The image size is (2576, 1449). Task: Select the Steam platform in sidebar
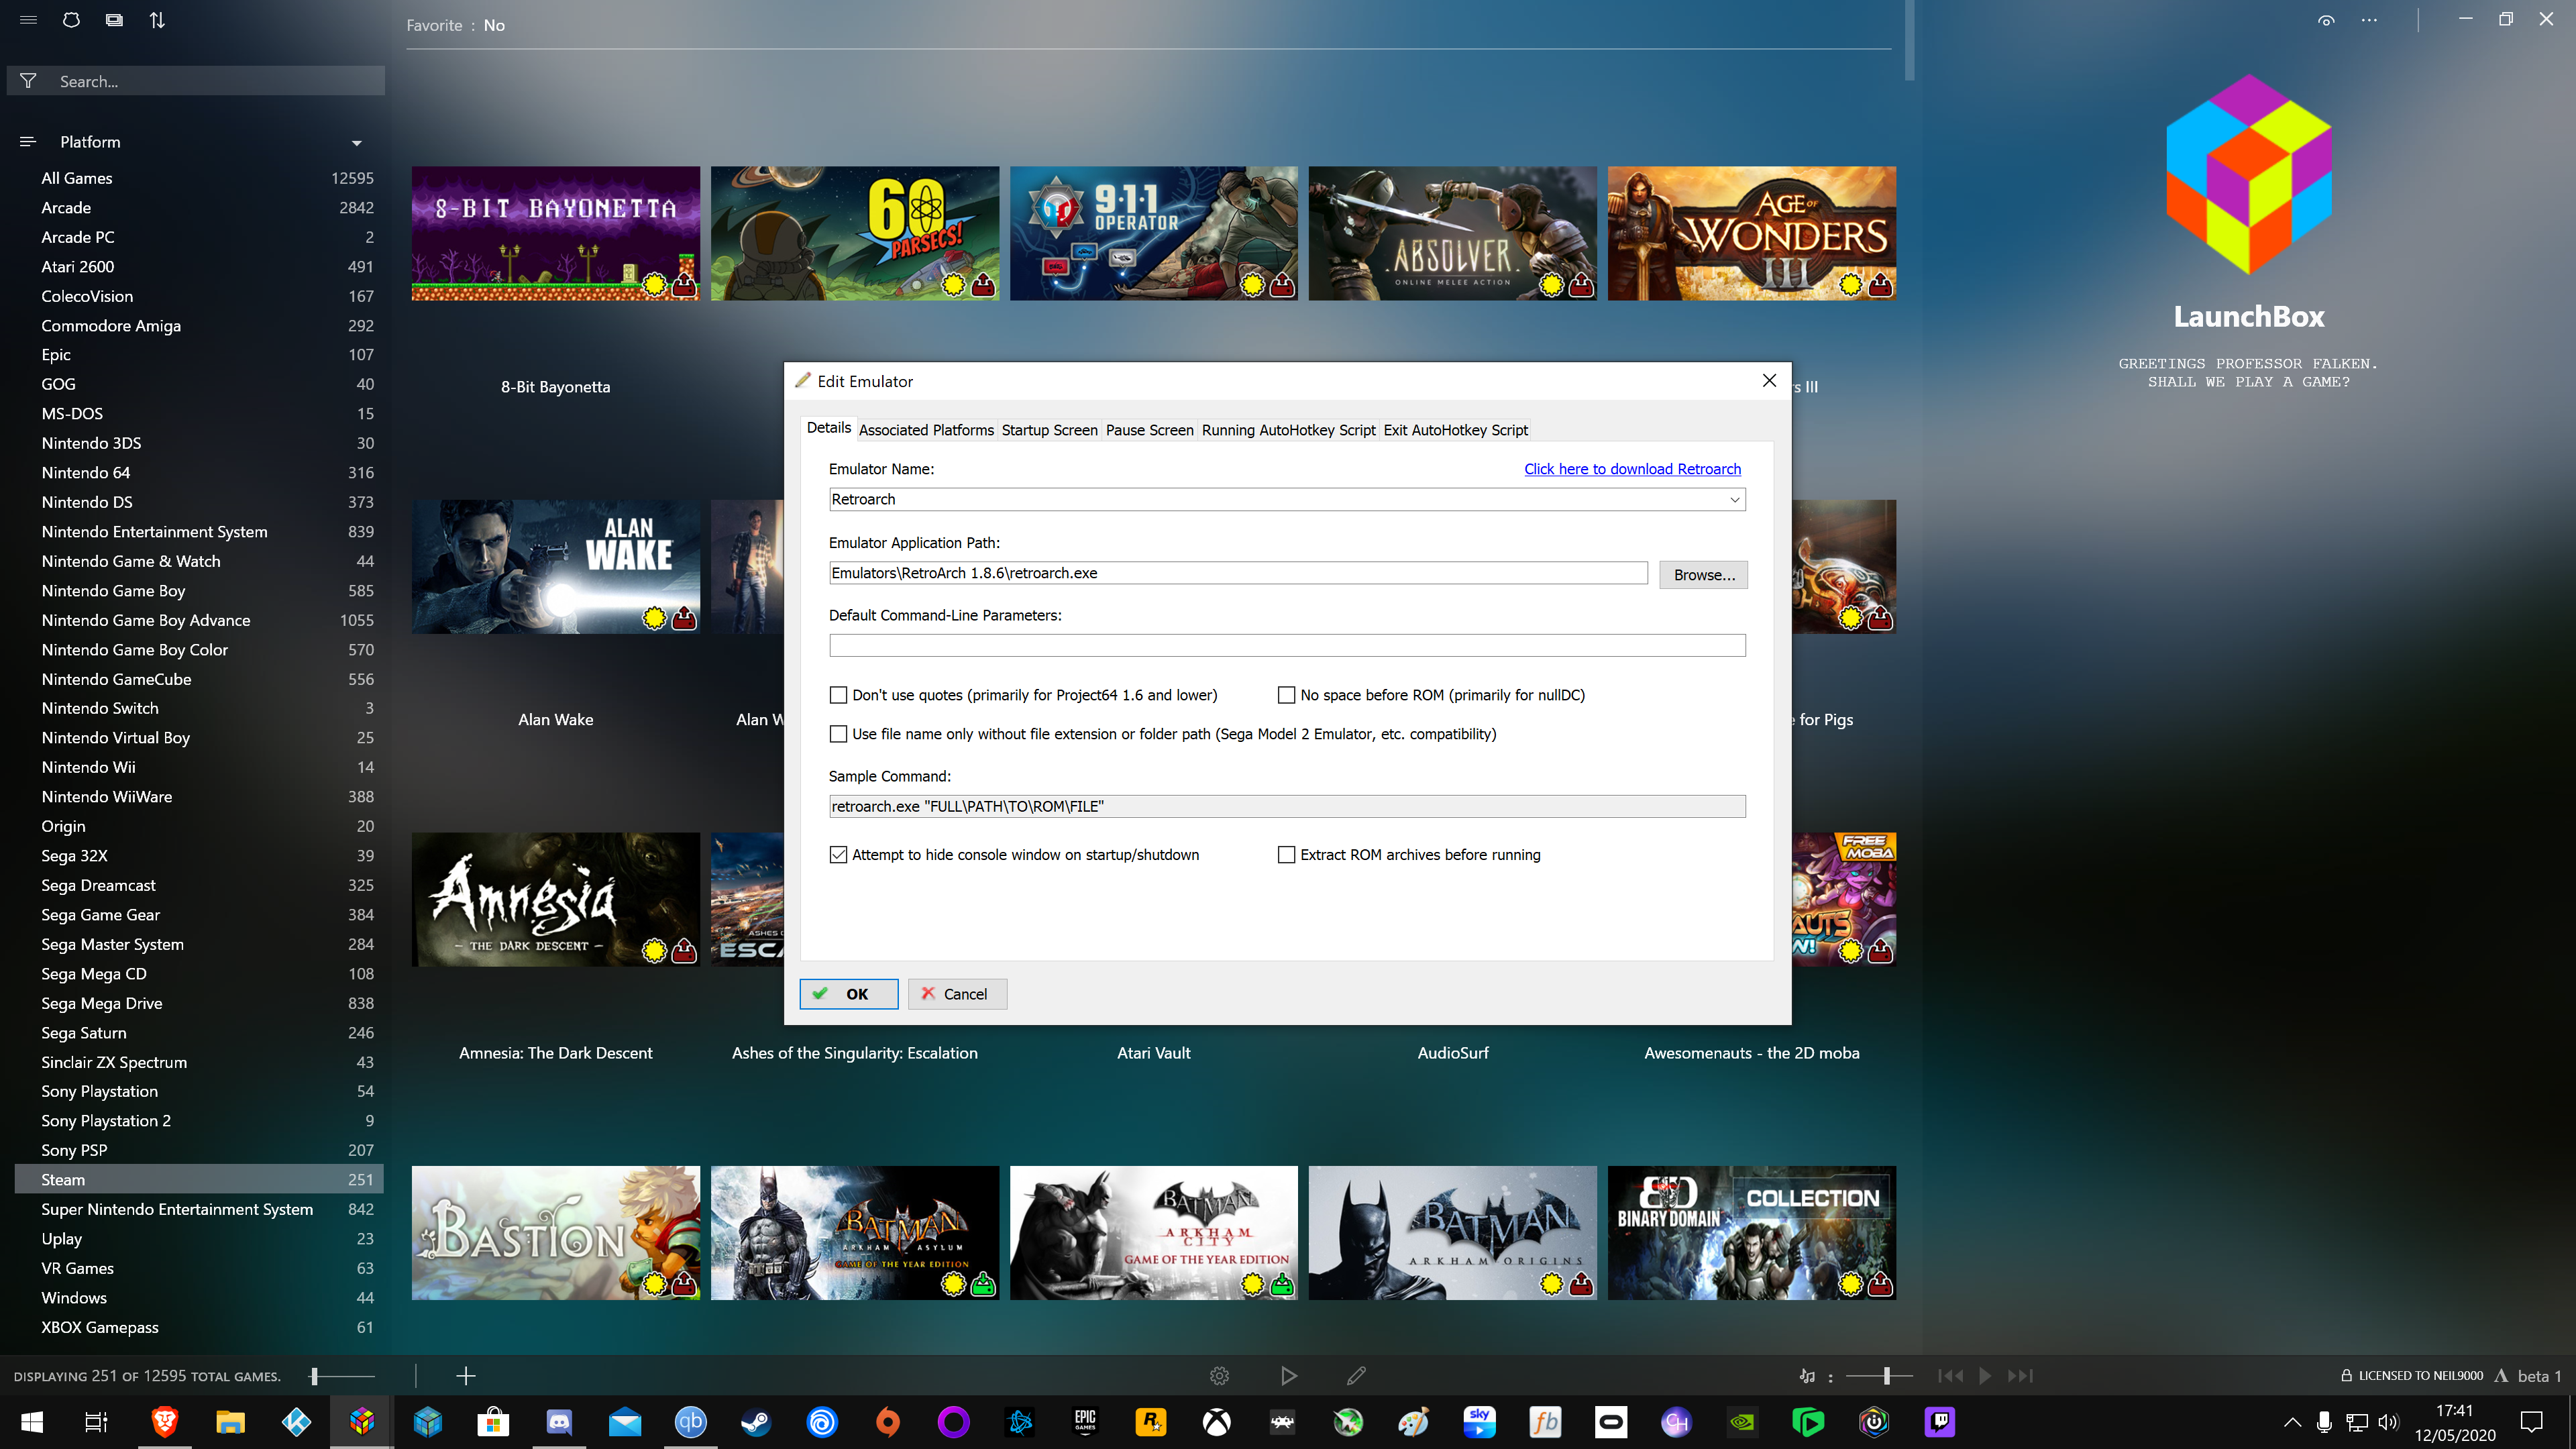199,1180
